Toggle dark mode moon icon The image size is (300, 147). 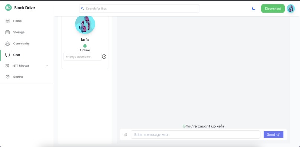(x=254, y=9)
